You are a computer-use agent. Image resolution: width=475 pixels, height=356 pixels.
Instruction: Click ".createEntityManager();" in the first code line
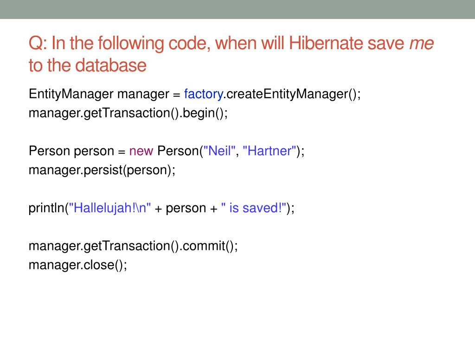click(x=292, y=94)
